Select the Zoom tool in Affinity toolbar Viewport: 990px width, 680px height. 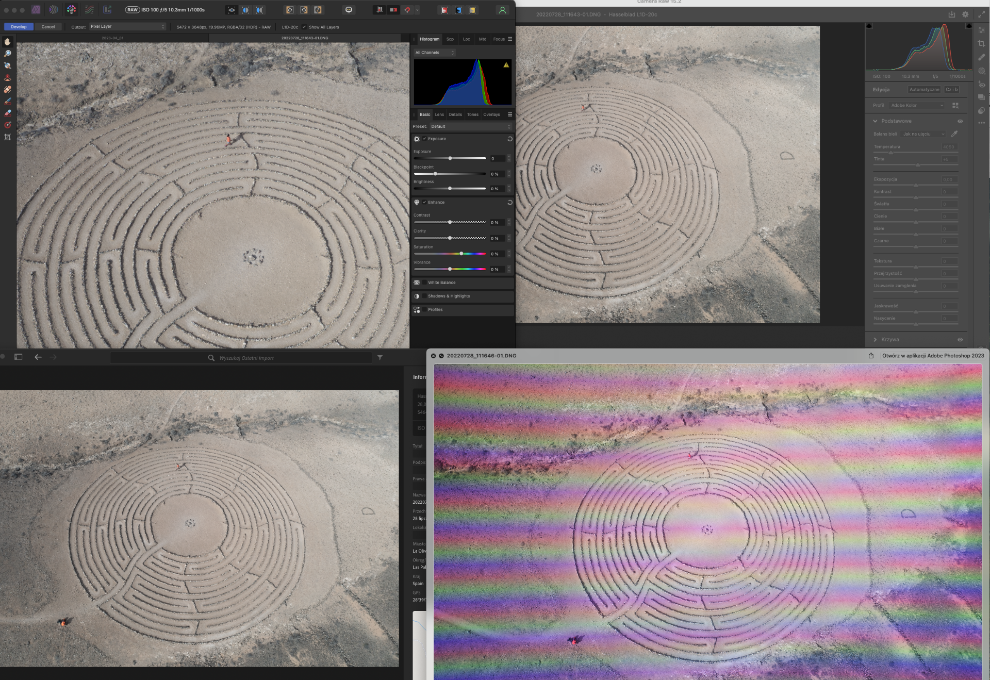pyautogui.click(x=7, y=54)
